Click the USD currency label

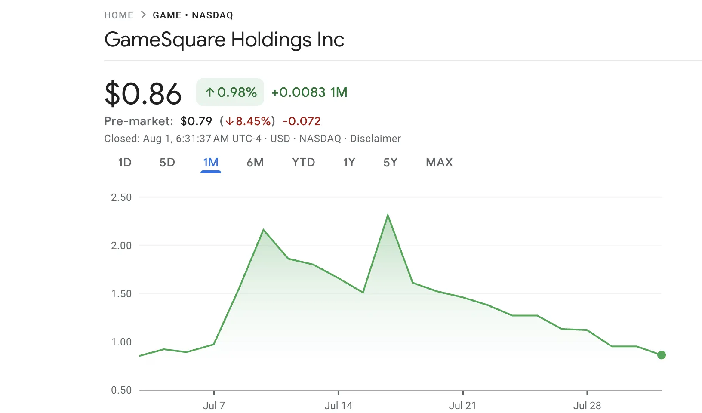coord(280,139)
